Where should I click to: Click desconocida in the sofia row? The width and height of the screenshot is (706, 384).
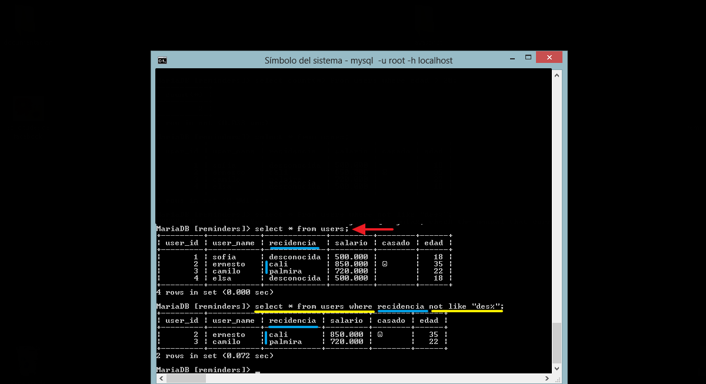click(x=295, y=257)
